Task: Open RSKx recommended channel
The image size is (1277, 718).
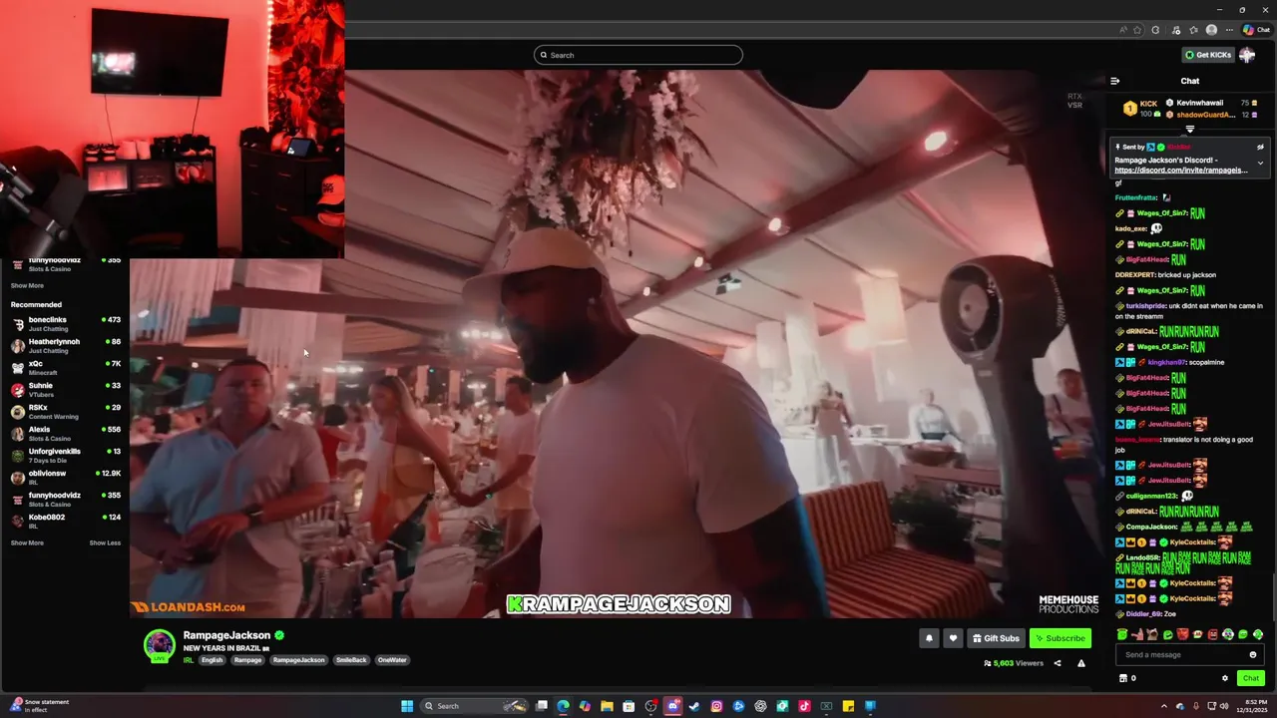Action: coord(65,411)
